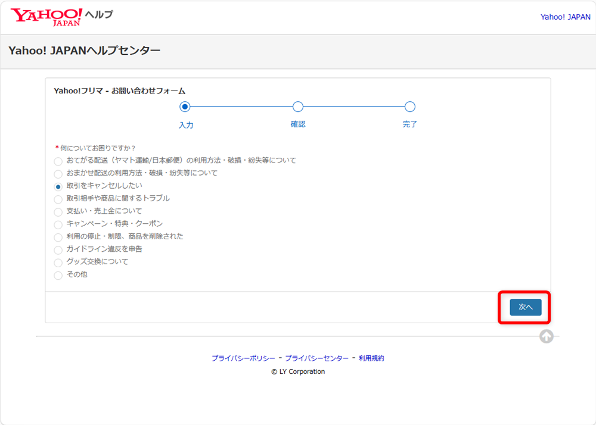Image resolution: width=596 pixels, height=425 pixels.
Task: Select 利用の停止・制限、商品を削除された option
Action: (x=58, y=237)
